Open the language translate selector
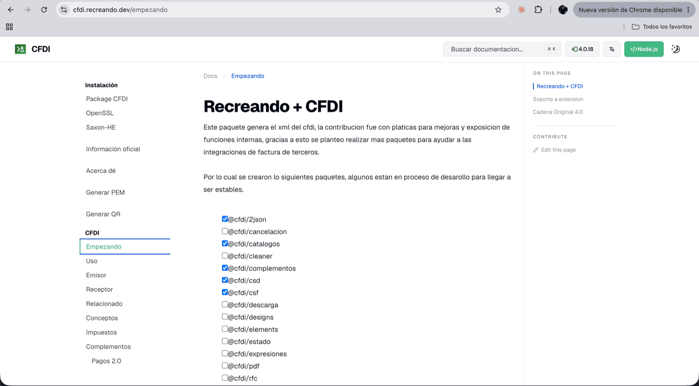The width and height of the screenshot is (699, 386). click(x=612, y=49)
